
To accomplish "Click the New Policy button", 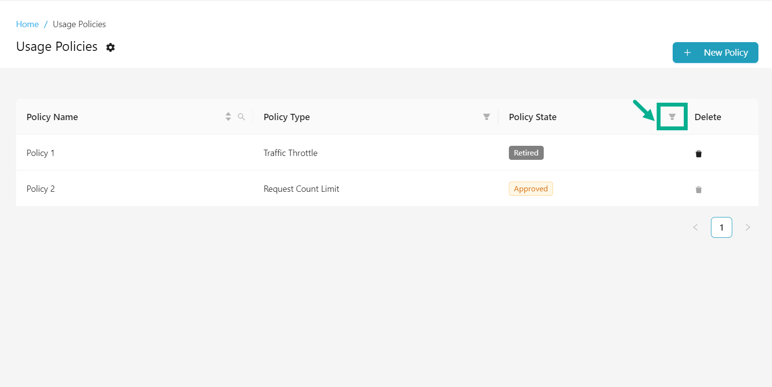I will pyautogui.click(x=715, y=53).
